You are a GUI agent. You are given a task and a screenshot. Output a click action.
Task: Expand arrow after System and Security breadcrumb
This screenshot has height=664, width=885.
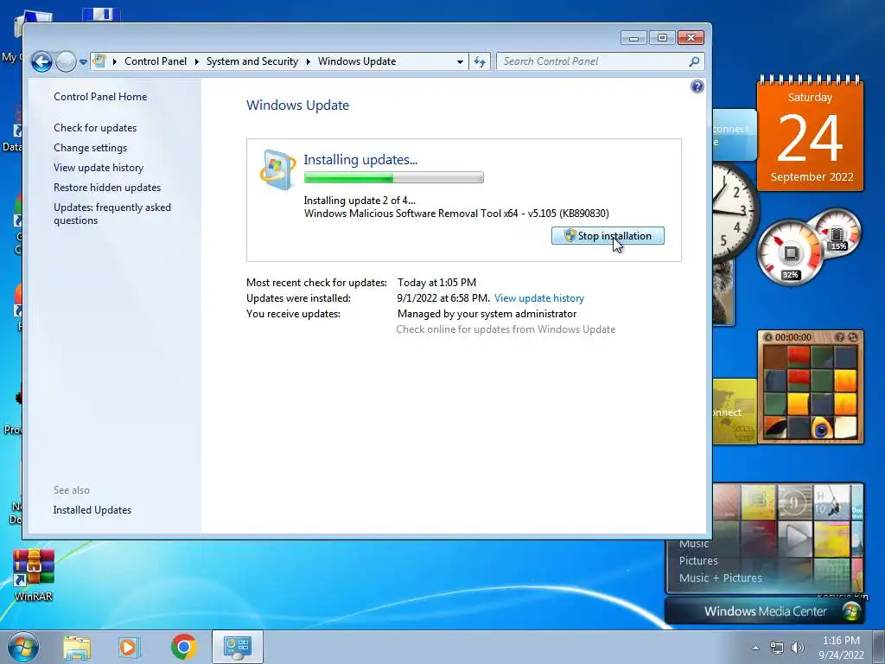click(309, 61)
